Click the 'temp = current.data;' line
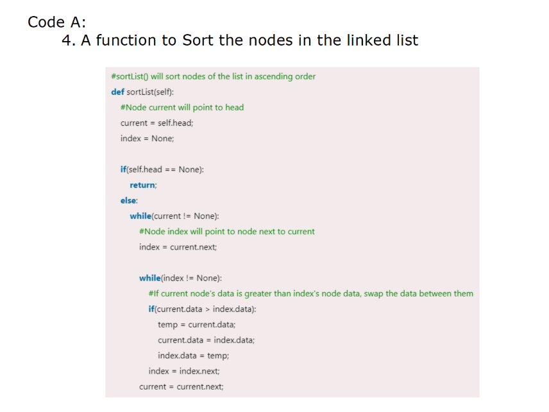 pyautogui.click(x=197, y=325)
